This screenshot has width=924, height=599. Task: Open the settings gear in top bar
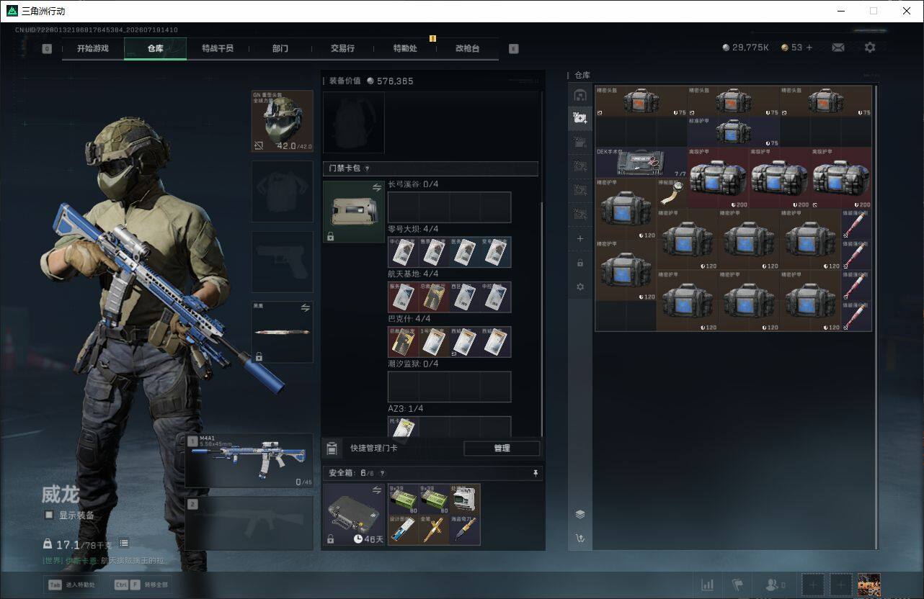tap(870, 48)
